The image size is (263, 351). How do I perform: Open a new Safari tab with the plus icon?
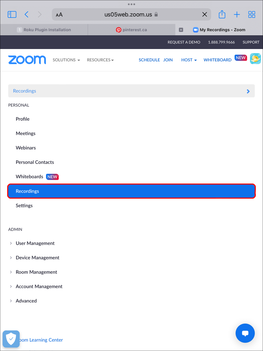(x=237, y=14)
